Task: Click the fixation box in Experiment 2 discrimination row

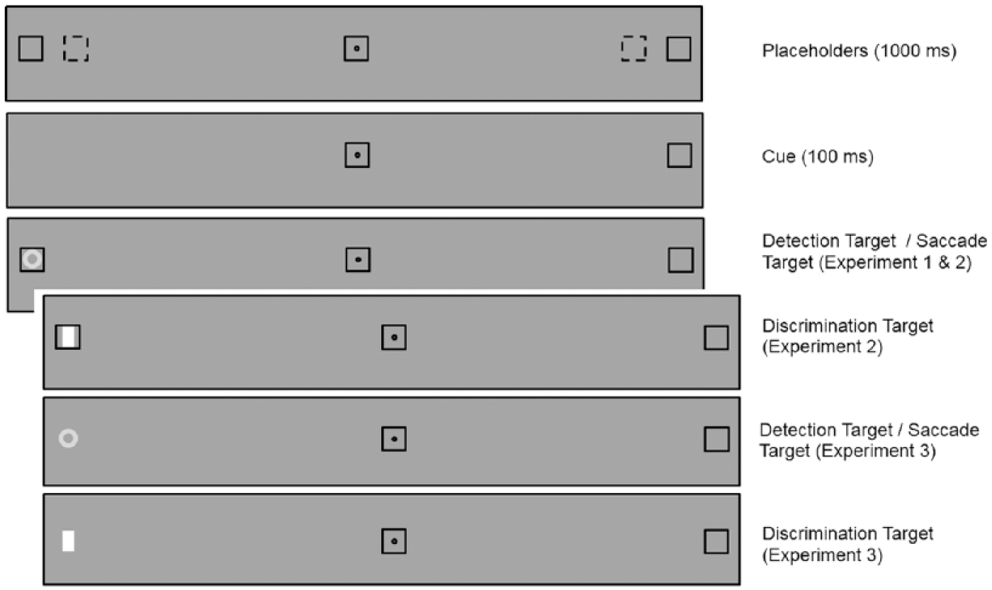Action: click(x=394, y=337)
